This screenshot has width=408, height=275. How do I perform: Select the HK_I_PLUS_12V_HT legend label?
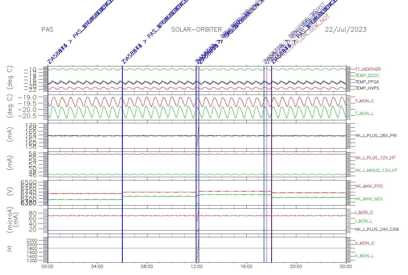(x=375, y=158)
